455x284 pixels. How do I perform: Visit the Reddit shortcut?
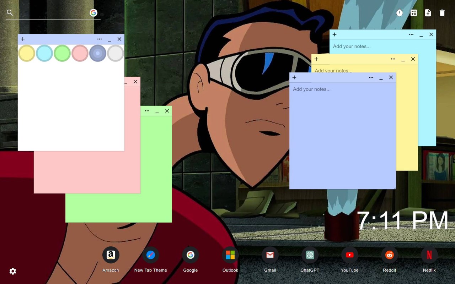point(390,255)
